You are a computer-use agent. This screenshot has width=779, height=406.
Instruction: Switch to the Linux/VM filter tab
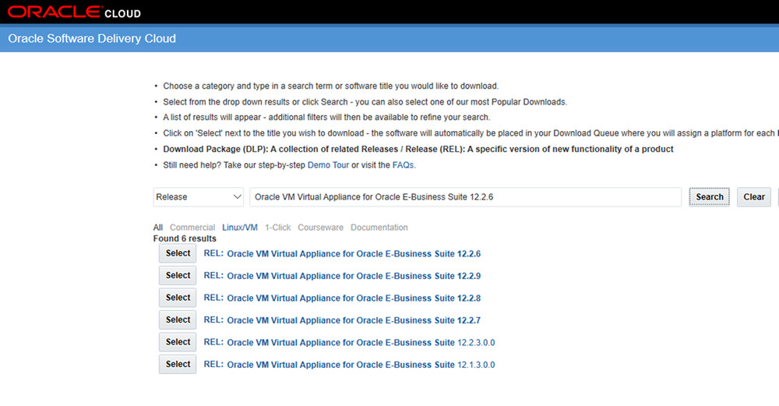click(240, 228)
